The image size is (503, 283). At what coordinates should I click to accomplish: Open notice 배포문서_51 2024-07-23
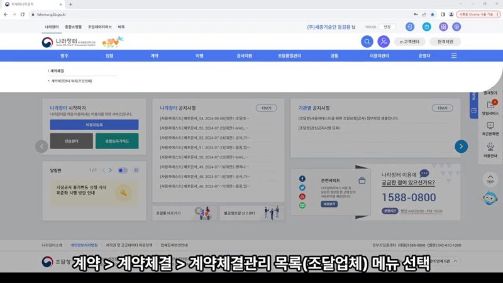(205, 148)
